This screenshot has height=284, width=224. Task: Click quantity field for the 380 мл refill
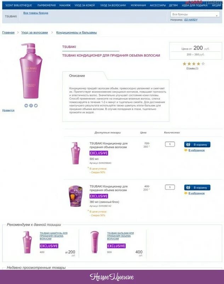170,187
